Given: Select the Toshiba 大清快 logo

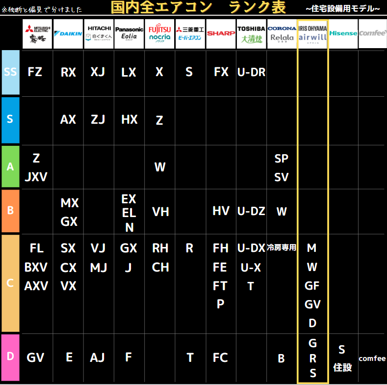Looking at the screenshot, I should 251,34.
